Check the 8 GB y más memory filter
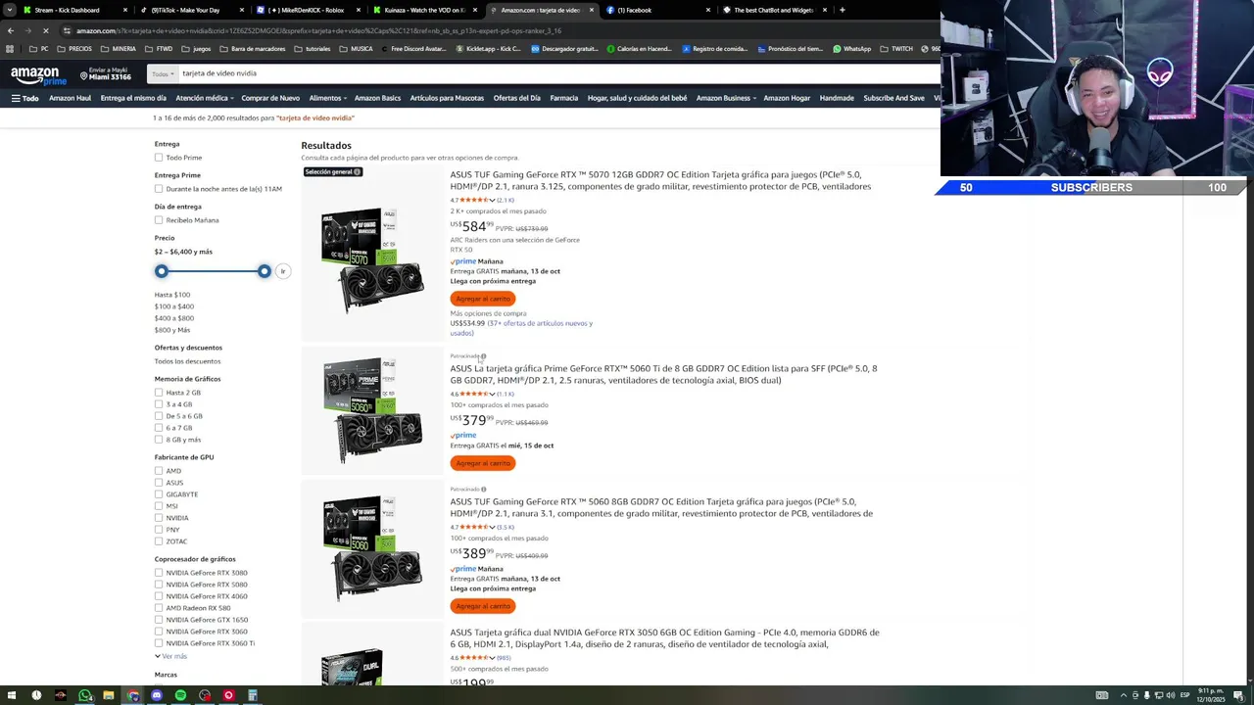Viewport: 1254px width, 705px height. pos(159,440)
